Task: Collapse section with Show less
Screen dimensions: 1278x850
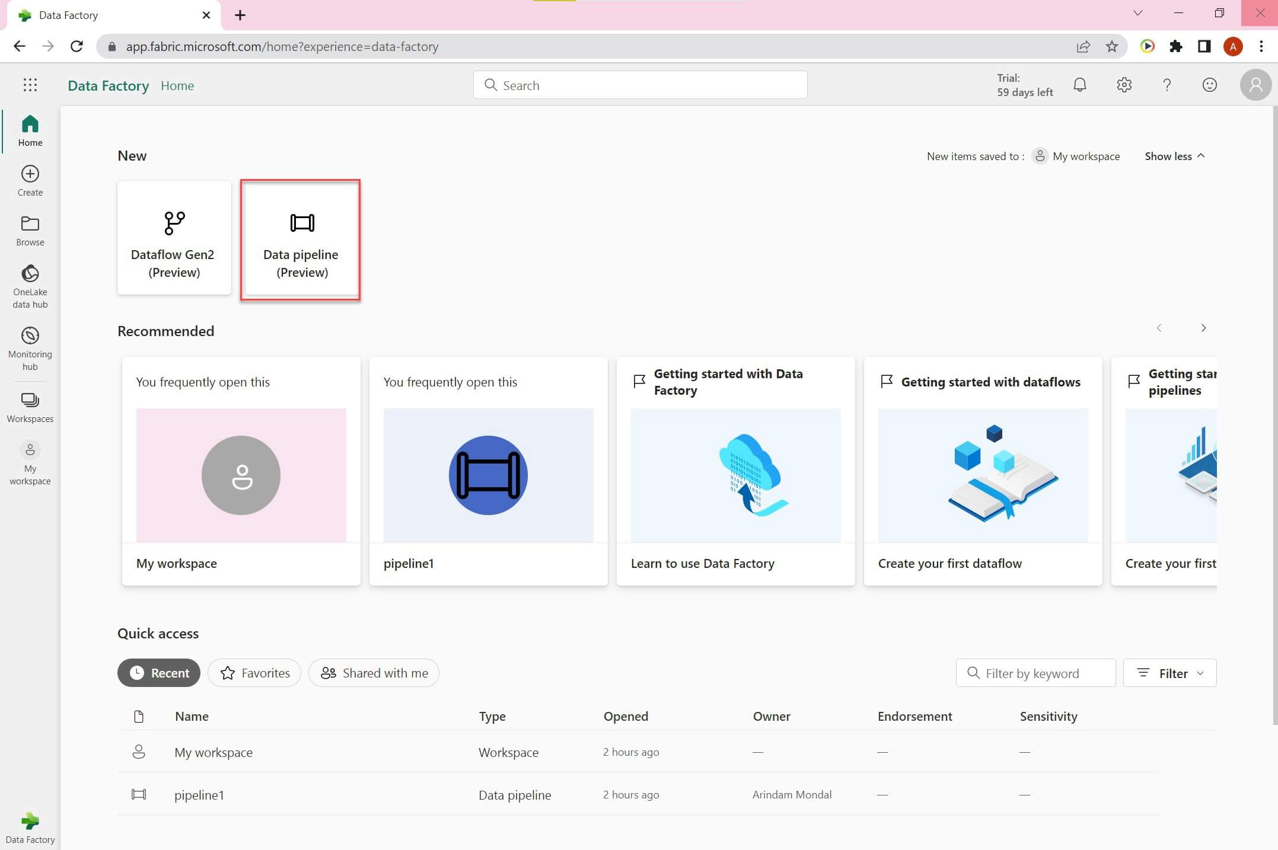Action: (1174, 156)
